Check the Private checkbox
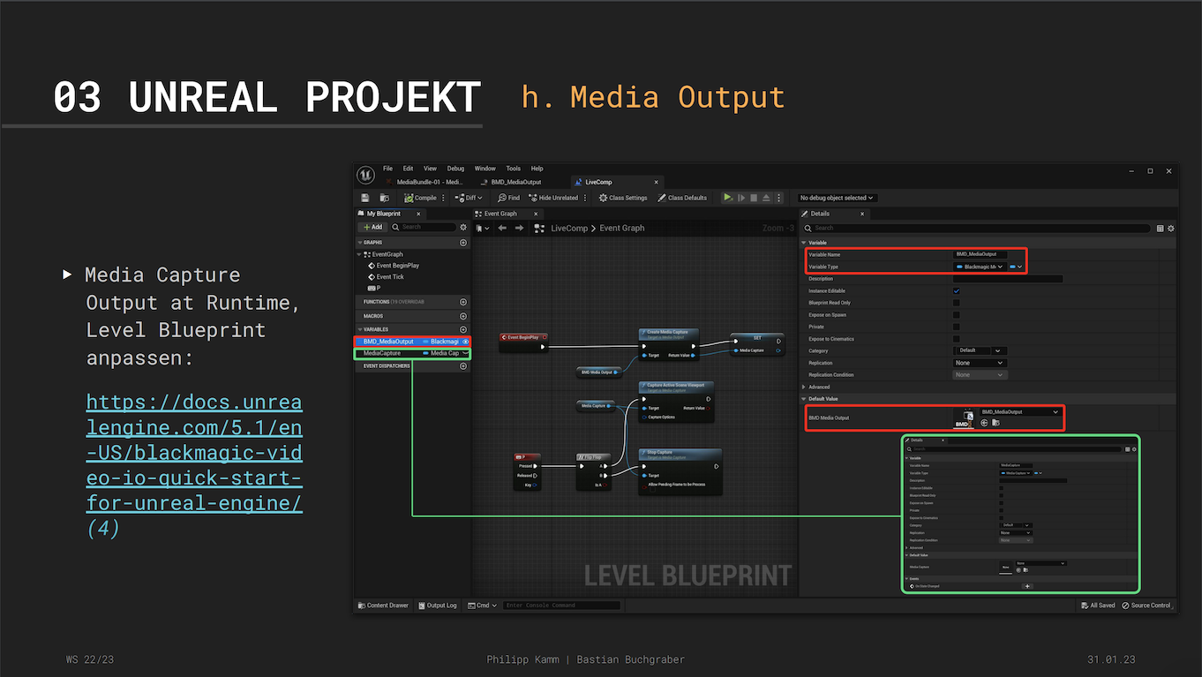The height and width of the screenshot is (677, 1202). click(957, 327)
